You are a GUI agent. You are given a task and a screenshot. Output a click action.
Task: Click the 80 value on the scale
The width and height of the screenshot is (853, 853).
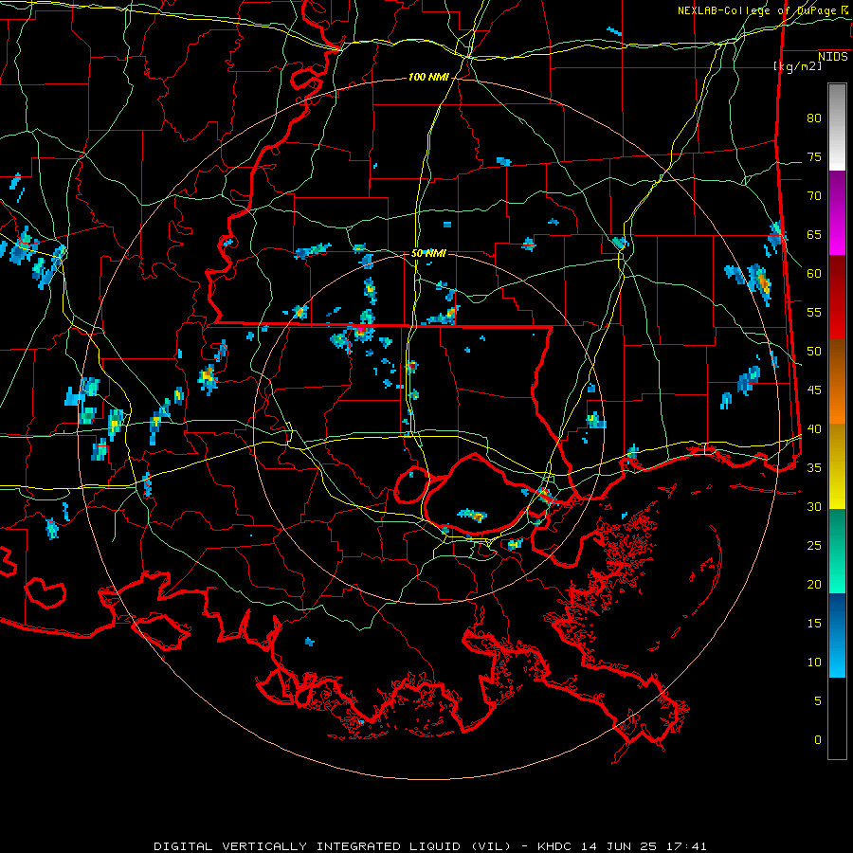point(814,118)
